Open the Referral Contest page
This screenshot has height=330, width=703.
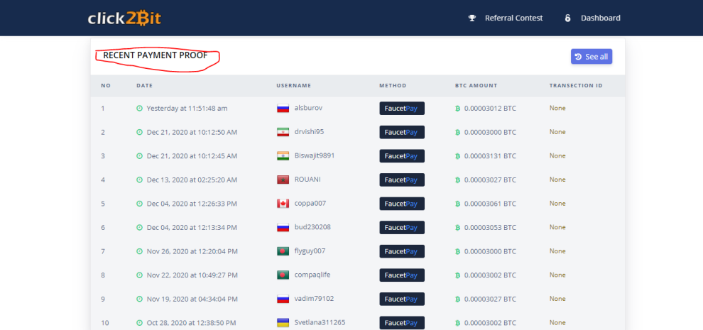coord(514,18)
